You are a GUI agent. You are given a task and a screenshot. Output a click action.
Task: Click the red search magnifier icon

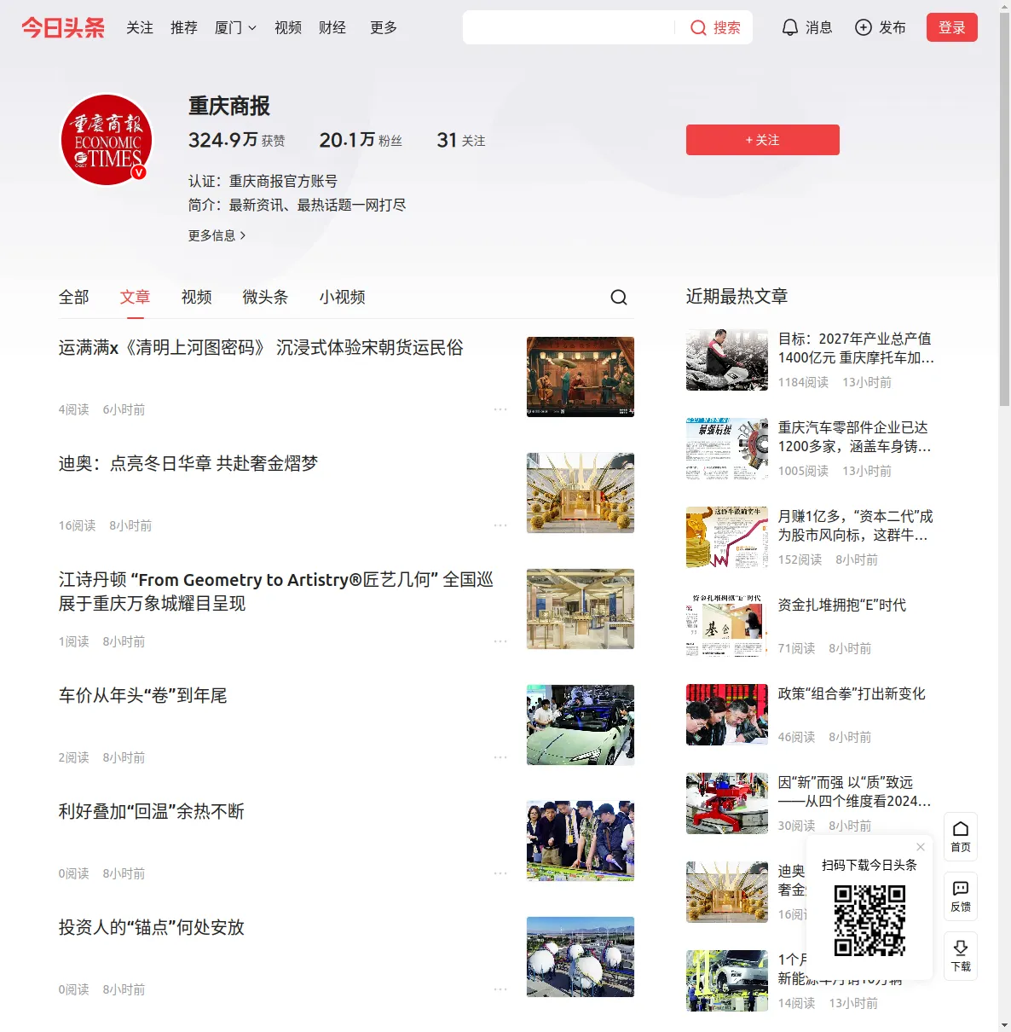(x=698, y=28)
